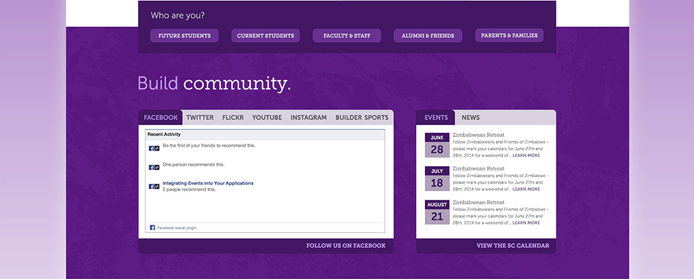The height and width of the screenshot is (279, 694).
Task: Open Integrating Events into Your Applications link
Action: pos(208,183)
